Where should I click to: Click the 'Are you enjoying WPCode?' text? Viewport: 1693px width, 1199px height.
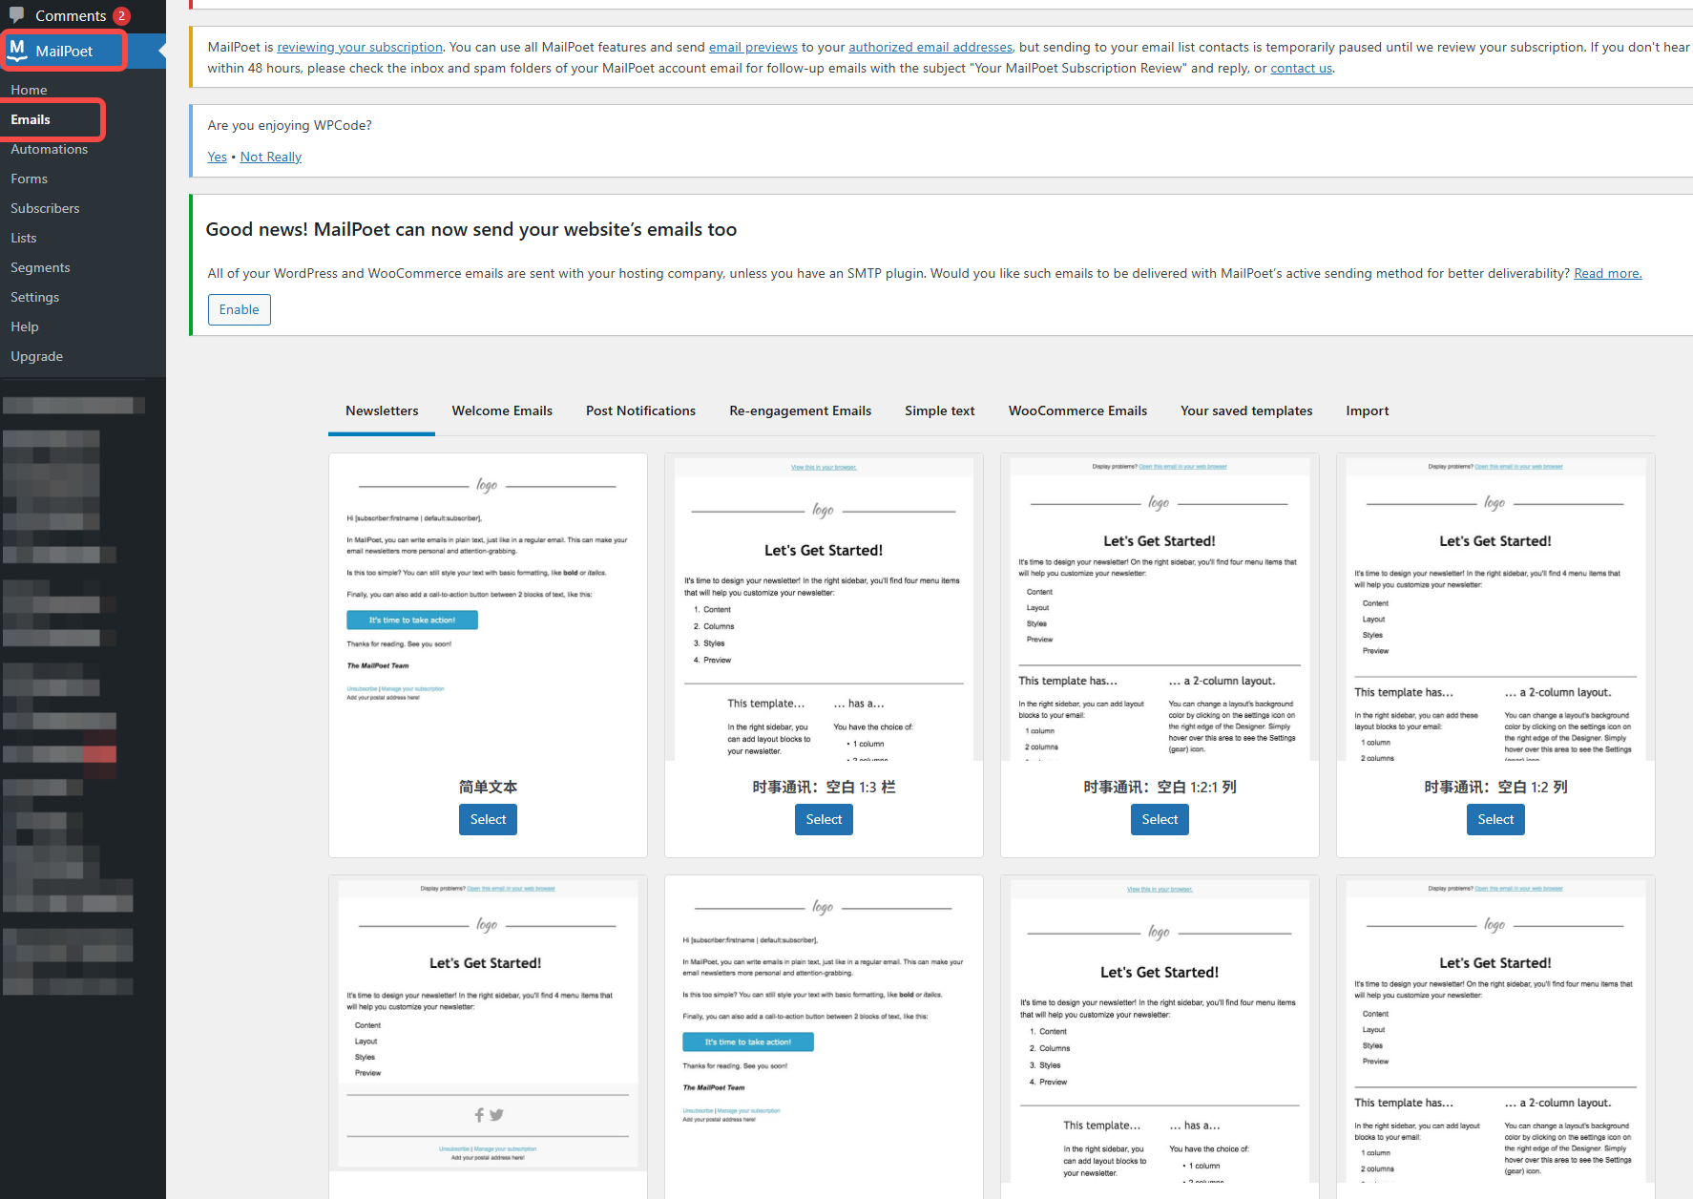(290, 125)
